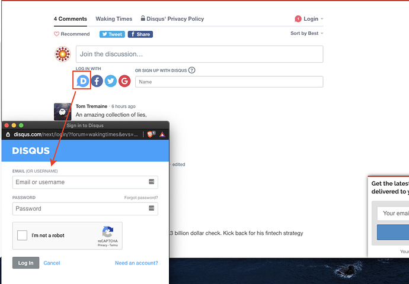Viewport: 409px width, 284px height.
Task: Click the Brave rewards triangle icon
Action: point(162,134)
